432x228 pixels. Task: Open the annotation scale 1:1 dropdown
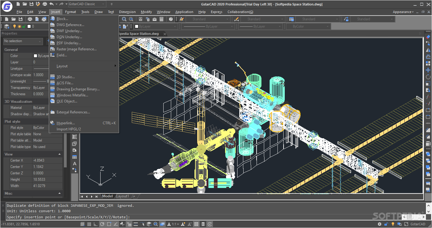175,224
